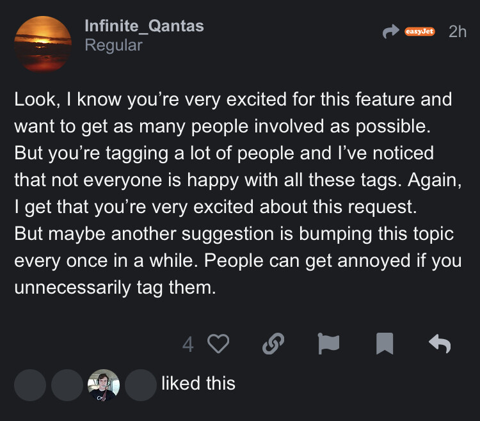This screenshot has height=421, width=480.
Task: Flag this post with the flag icon
Action: [x=329, y=344]
